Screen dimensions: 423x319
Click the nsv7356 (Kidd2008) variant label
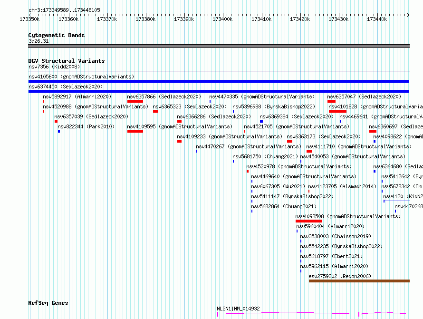[x=54, y=67]
